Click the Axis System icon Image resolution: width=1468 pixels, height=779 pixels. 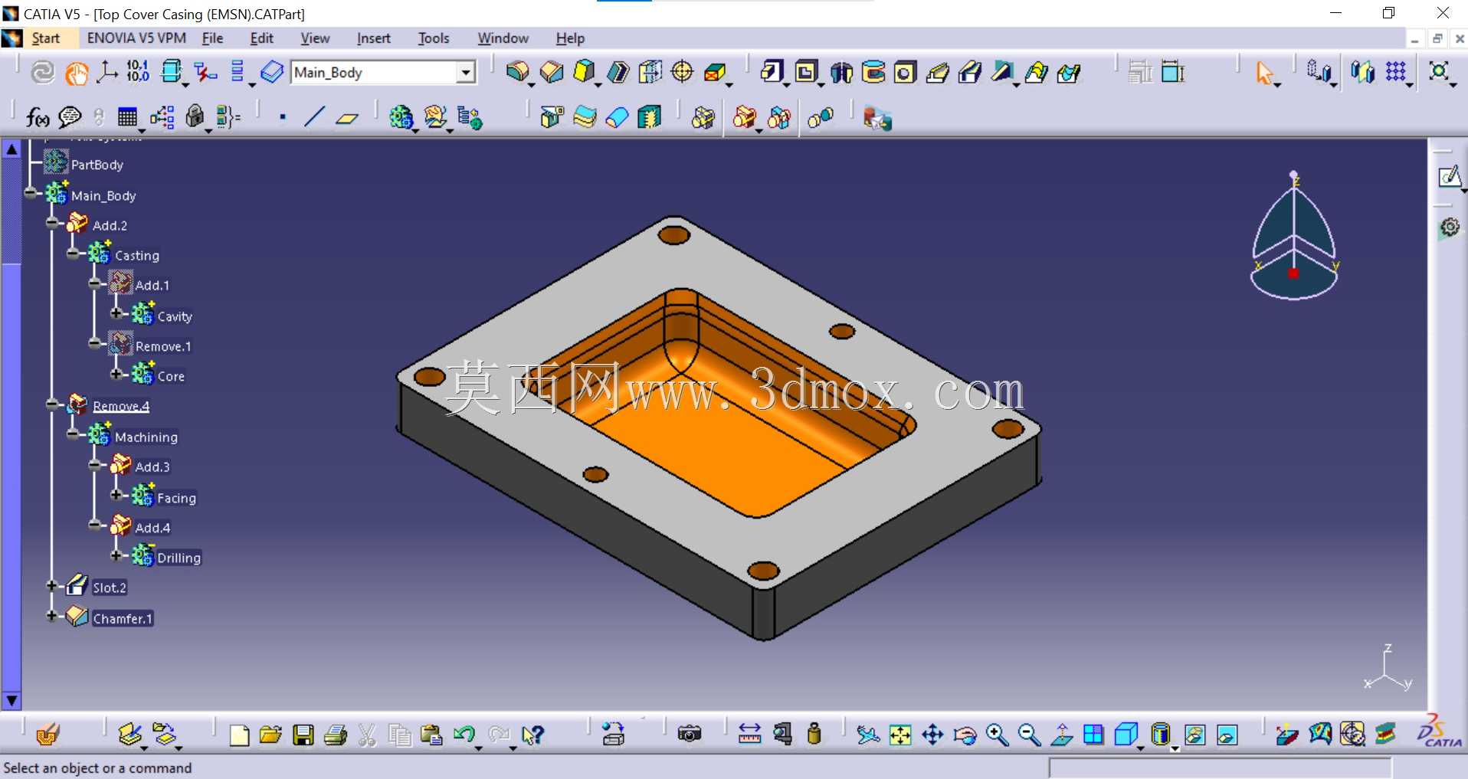[x=106, y=72]
